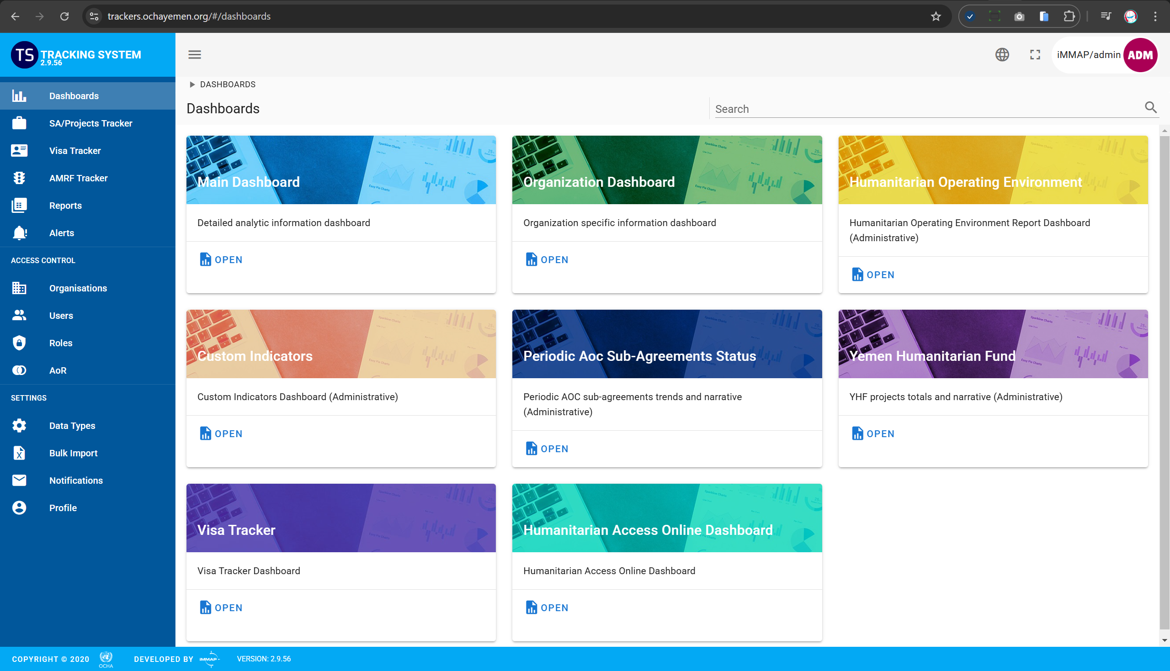Open the browser extensions puzzle menu
The image size is (1170, 671).
coord(1069,16)
